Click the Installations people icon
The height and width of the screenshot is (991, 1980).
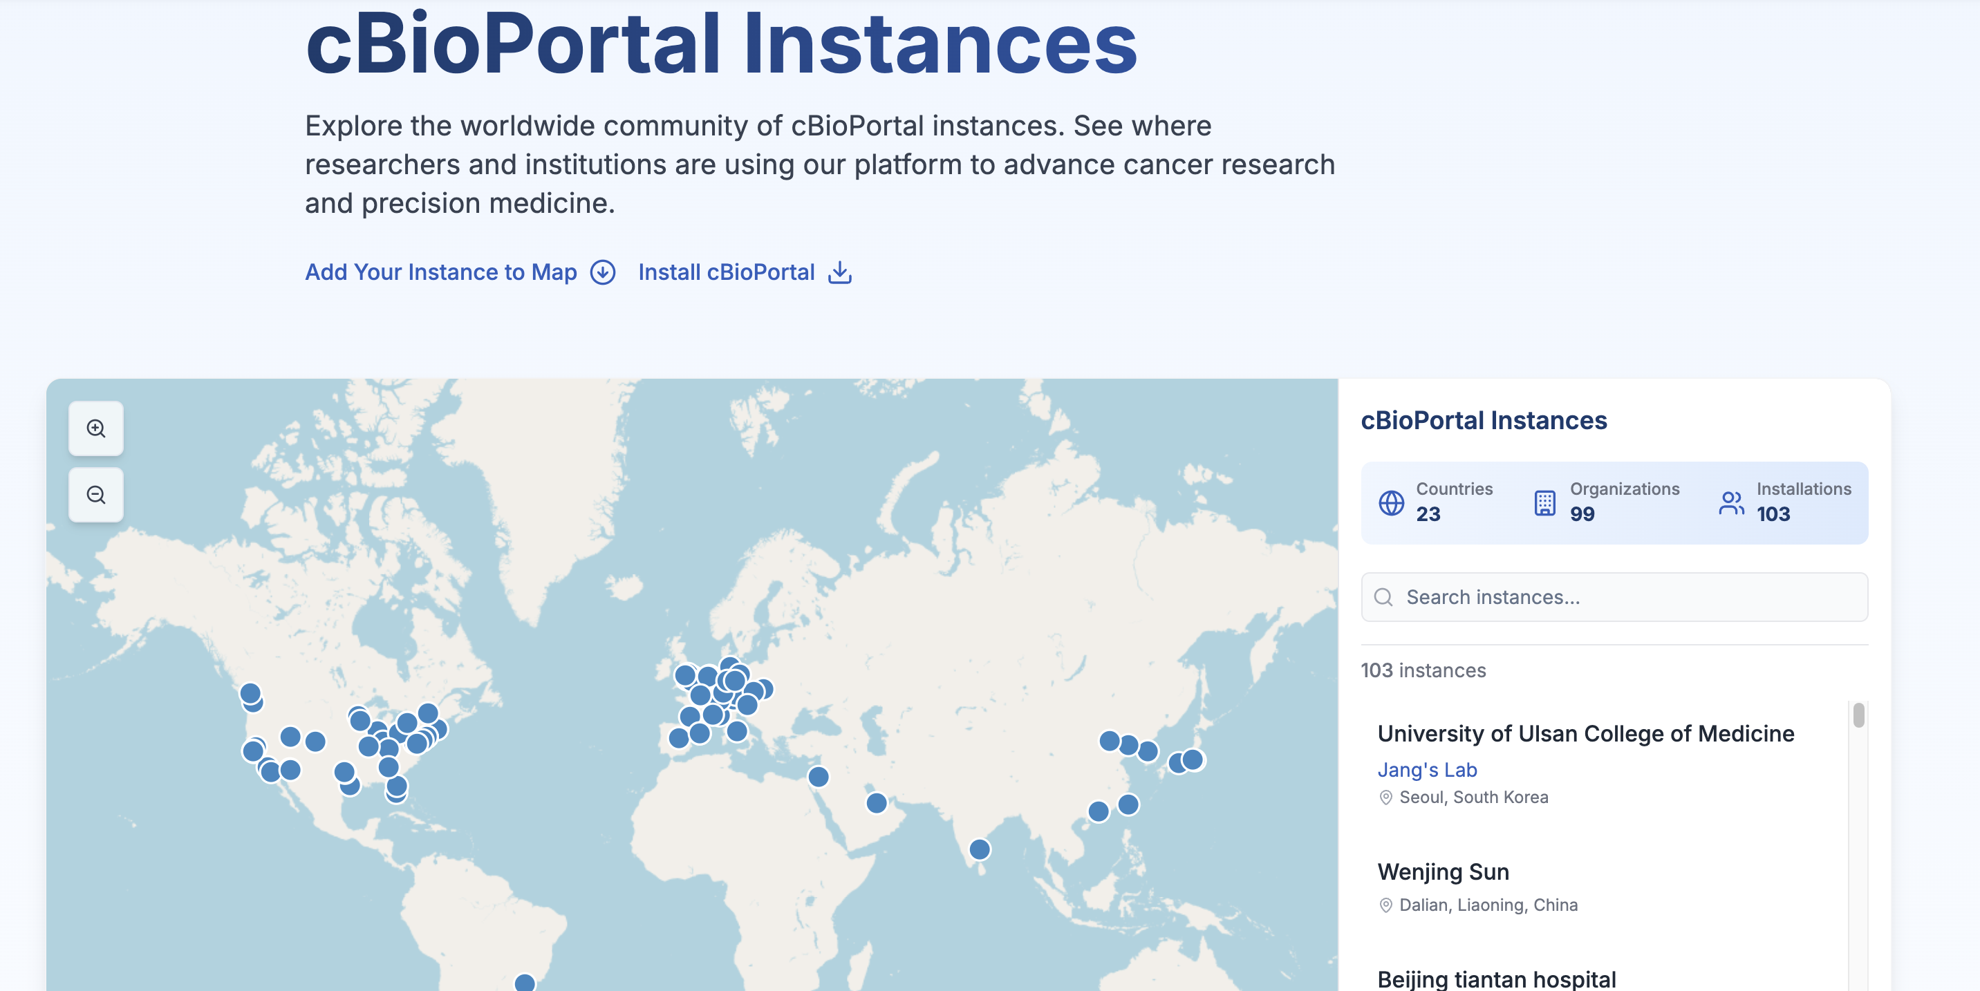pos(1731,502)
